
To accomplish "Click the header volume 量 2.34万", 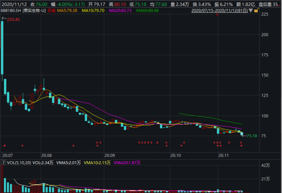I will tap(180, 4).
